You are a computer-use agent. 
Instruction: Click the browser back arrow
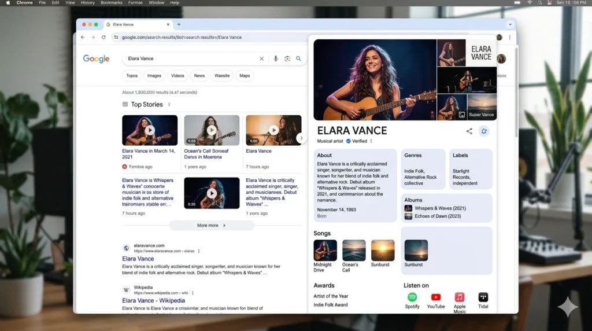tap(83, 38)
